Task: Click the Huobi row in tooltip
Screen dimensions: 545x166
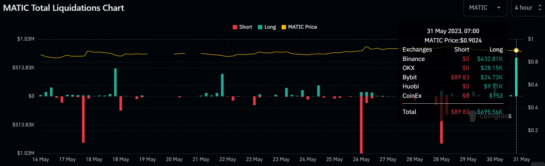Action: (x=453, y=86)
